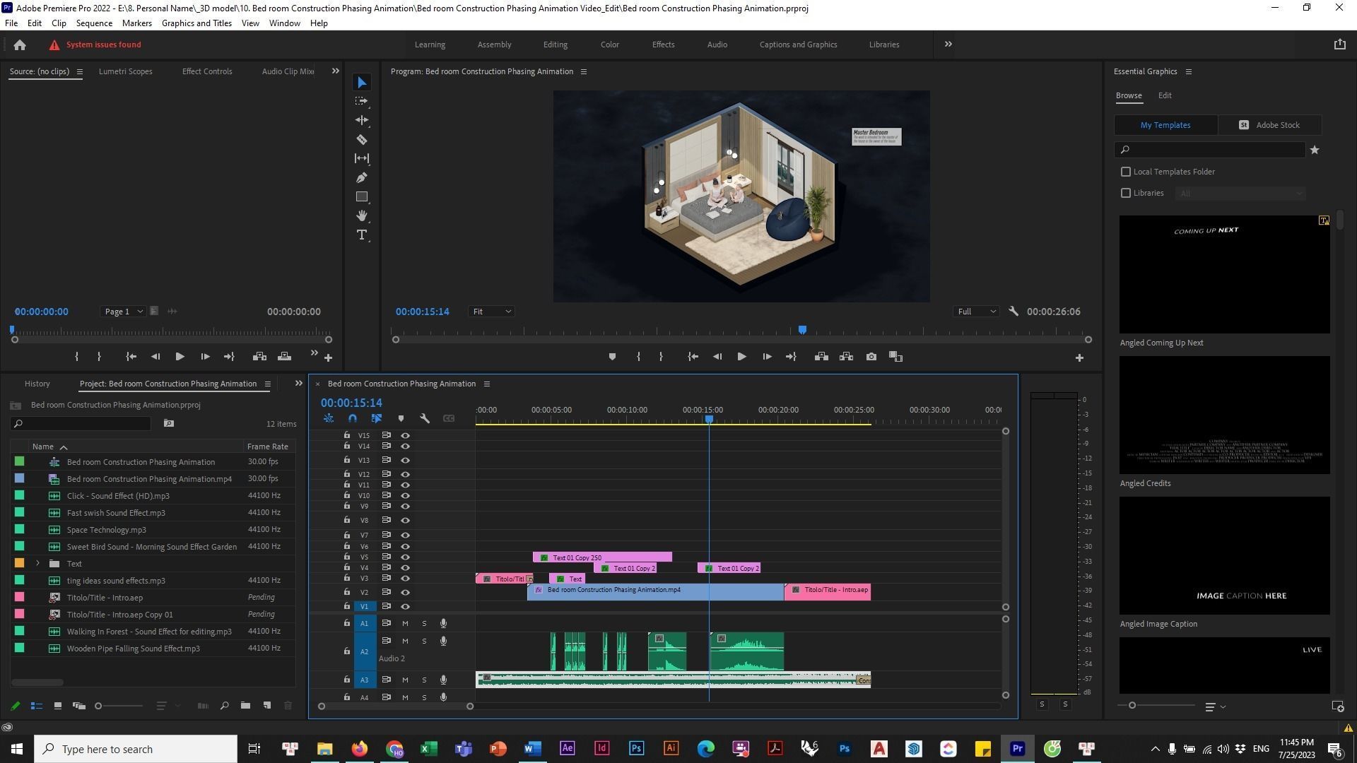Enable Local Templates Folder checkbox
This screenshot has width=1357, height=763.
point(1126,172)
